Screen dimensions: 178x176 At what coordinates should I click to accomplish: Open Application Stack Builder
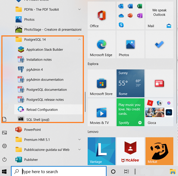point(48,50)
